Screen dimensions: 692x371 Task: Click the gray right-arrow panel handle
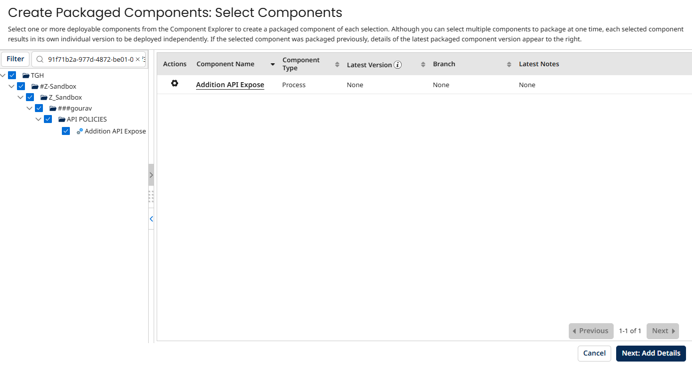click(x=151, y=175)
